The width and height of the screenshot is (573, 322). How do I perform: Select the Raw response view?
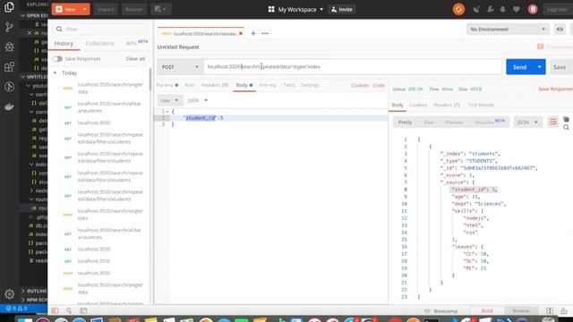[428, 123]
